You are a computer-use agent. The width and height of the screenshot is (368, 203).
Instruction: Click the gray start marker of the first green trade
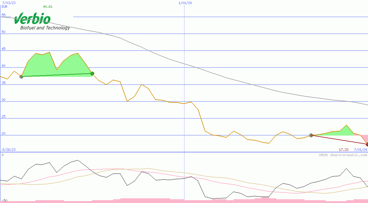pyautogui.click(x=21, y=77)
